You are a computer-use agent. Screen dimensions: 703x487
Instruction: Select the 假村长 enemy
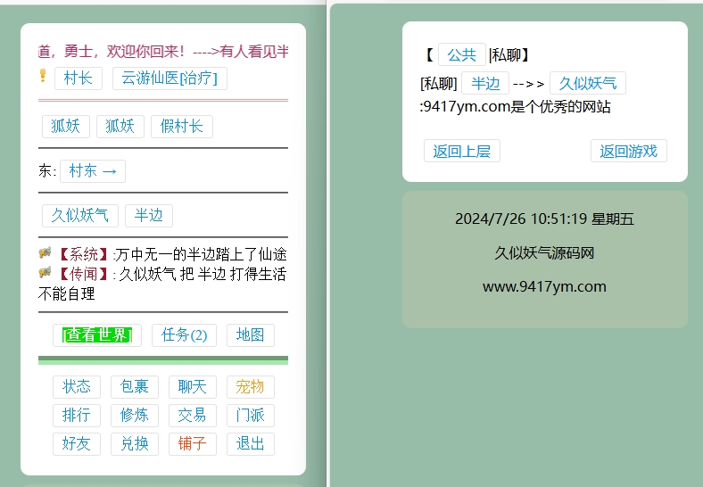pos(182,127)
